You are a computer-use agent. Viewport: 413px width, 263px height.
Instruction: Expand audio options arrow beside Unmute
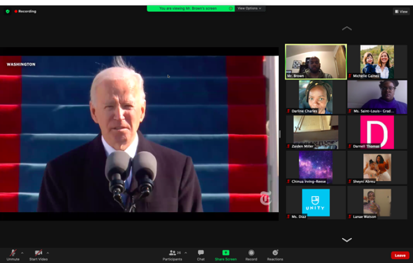point(22,253)
